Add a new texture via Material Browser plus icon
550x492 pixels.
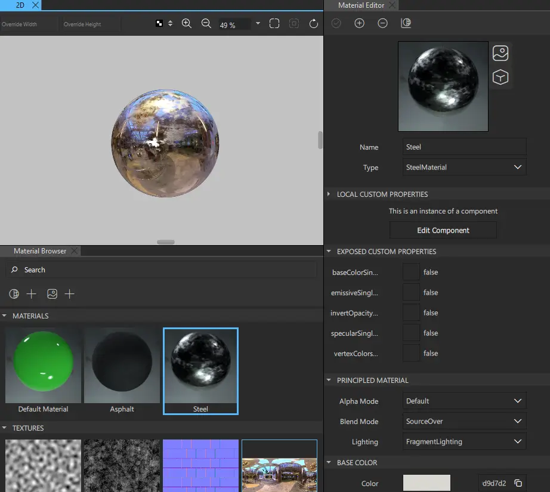(71, 293)
